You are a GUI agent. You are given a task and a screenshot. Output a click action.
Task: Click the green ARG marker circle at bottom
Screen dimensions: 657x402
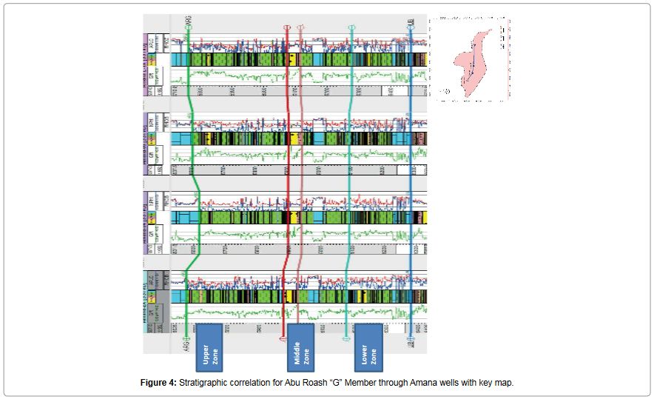click(186, 339)
